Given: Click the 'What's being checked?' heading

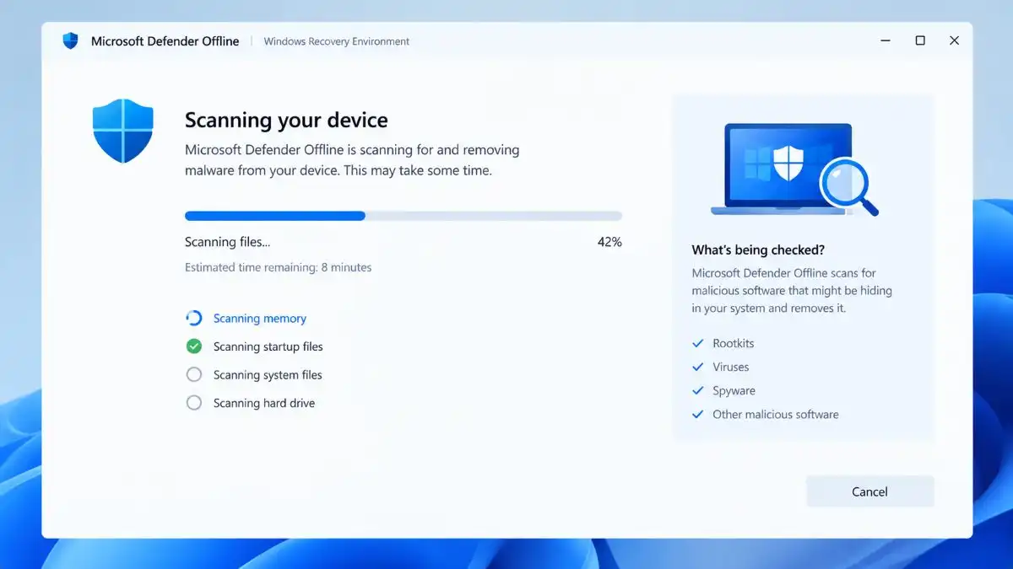Looking at the screenshot, I should point(758,250).
